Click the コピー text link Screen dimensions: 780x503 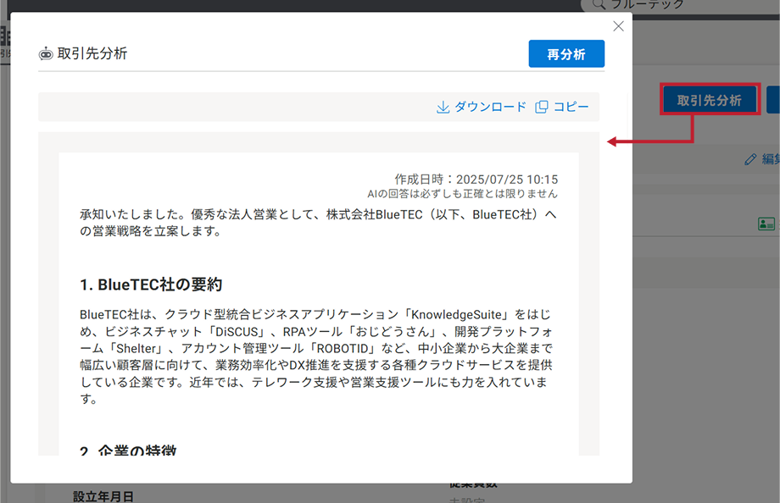click(571, 108)
